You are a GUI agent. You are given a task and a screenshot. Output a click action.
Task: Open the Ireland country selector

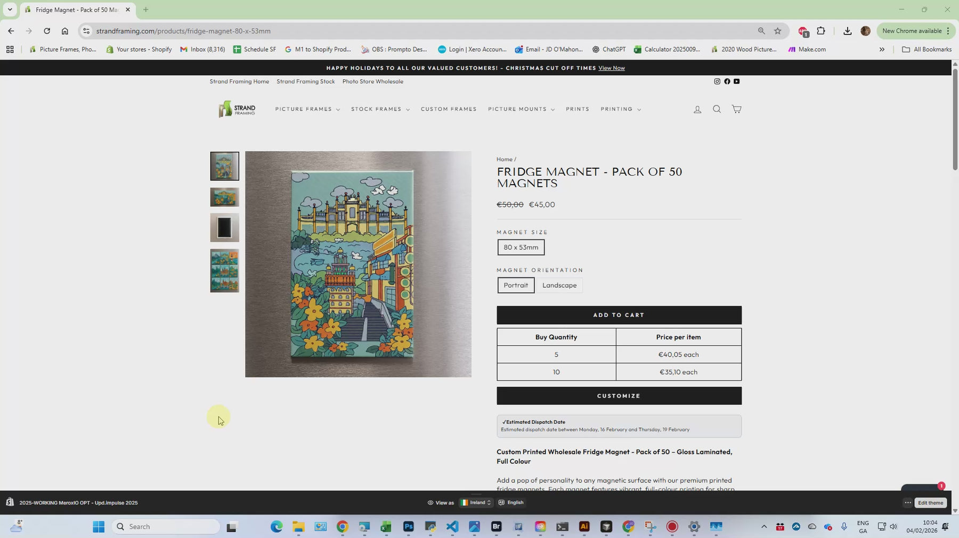click(x=476, y=502)
